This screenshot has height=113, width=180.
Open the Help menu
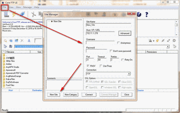(37, 7)
